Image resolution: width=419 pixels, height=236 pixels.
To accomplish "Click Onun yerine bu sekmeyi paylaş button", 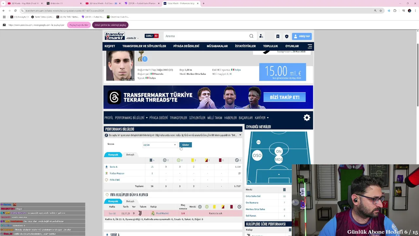I will pyautogui.click(x=110, y=25).
